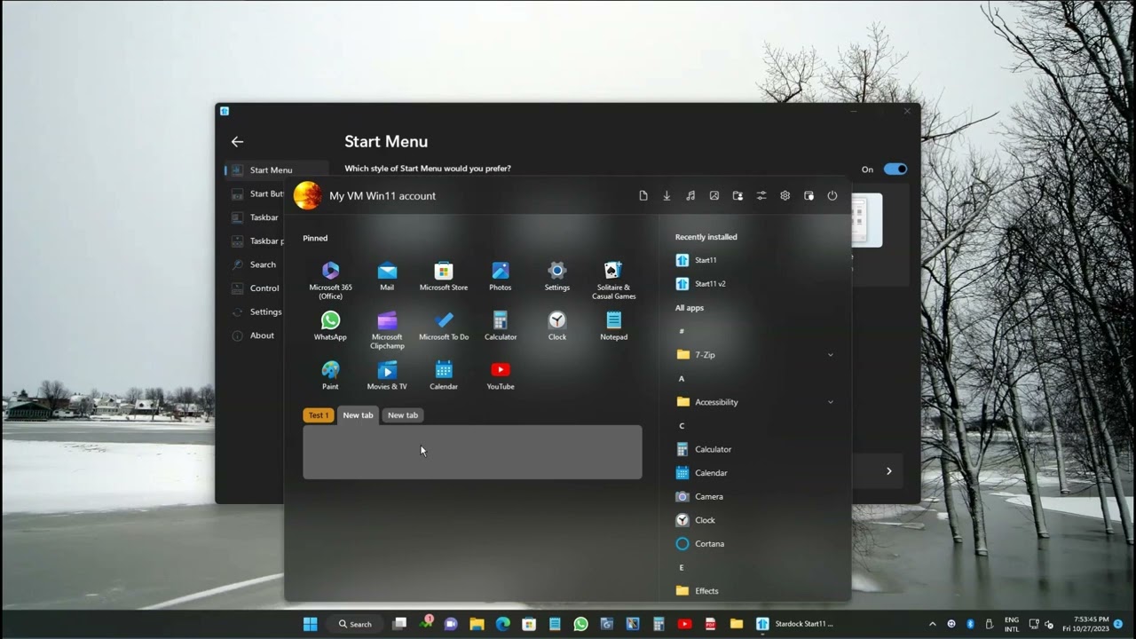Select the first New tab
Viewport: 1136px width, 639px height.
(x=359, y=415)
